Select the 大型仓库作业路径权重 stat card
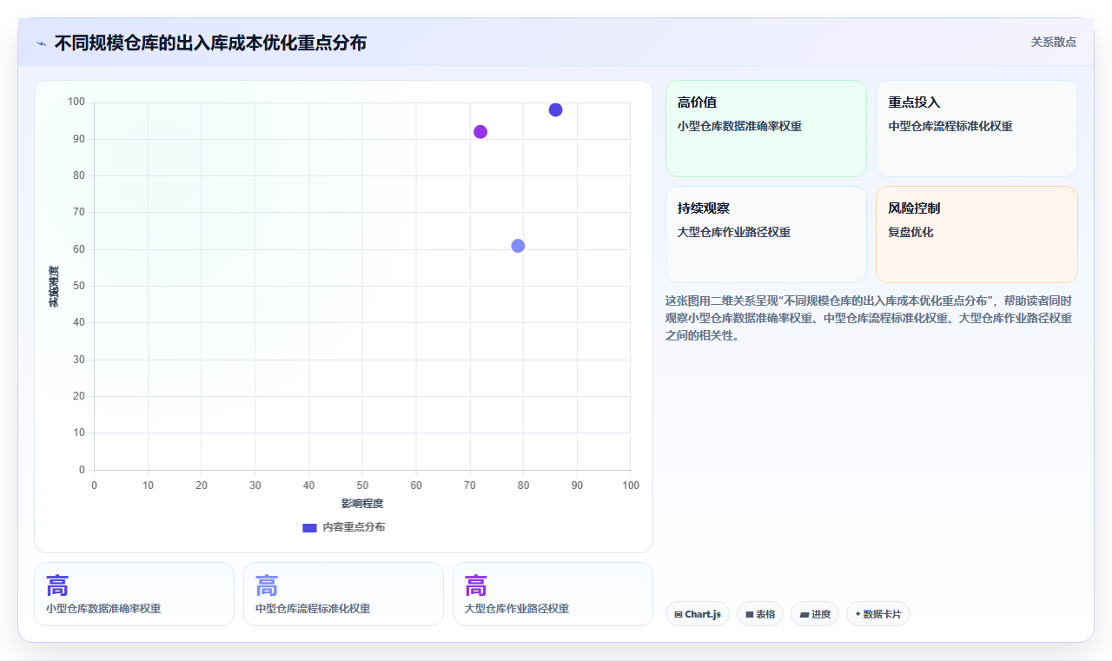Image resolution: width=1112 pixels, height=661 pixels. tap(553, 594)
